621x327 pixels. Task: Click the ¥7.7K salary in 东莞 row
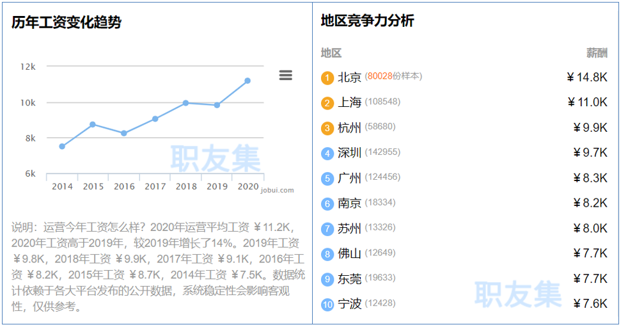pyautogui.click(x=590, y=278)
